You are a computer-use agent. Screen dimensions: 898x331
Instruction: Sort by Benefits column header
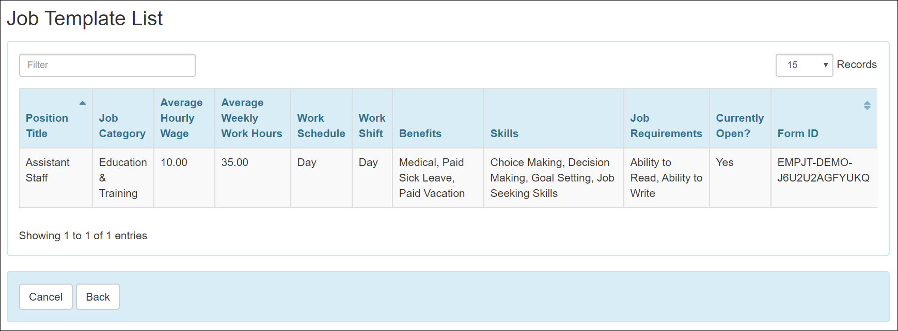(x=420, y=133)
